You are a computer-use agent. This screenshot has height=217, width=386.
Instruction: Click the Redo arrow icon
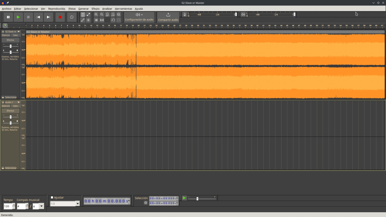tap(119, 20)
